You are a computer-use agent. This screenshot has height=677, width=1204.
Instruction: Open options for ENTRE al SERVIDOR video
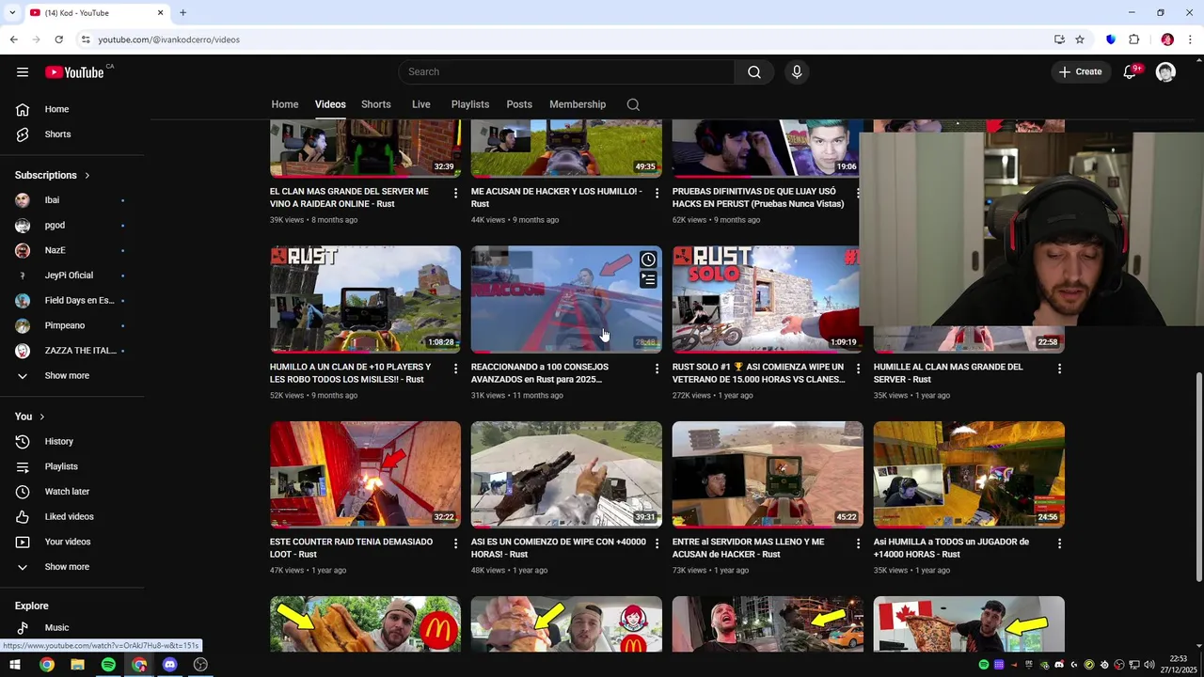tap(858, 543)
